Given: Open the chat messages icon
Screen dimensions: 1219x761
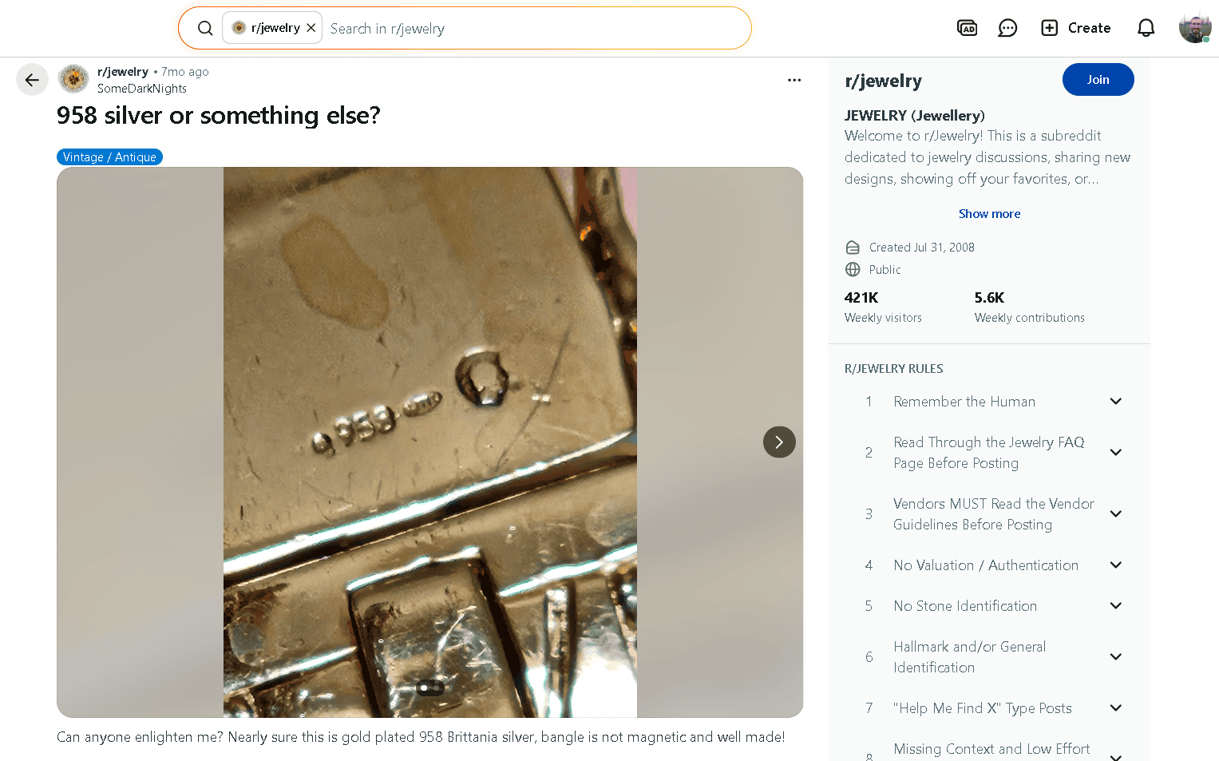Looking at the screenshot, I should pos(1007,28).
